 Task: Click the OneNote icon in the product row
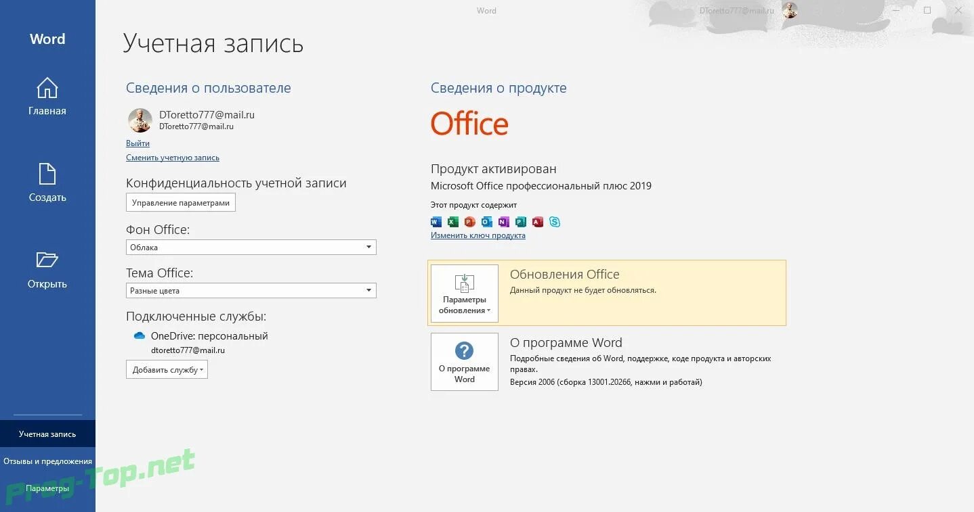click(503, 222)
